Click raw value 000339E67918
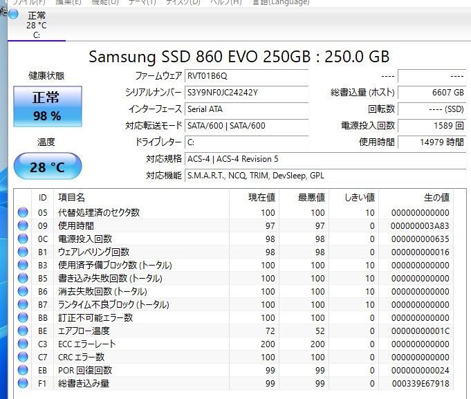471x399 pixels. pos(421,383)
